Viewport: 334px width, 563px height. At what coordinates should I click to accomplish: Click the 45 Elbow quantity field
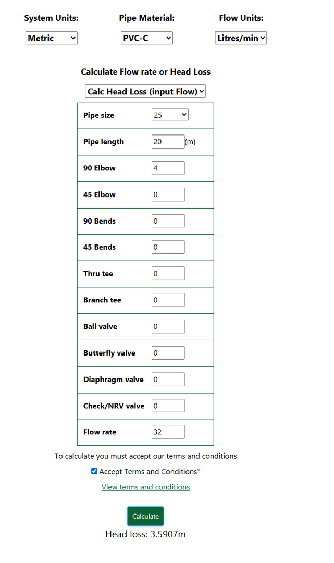click(168, 195)
